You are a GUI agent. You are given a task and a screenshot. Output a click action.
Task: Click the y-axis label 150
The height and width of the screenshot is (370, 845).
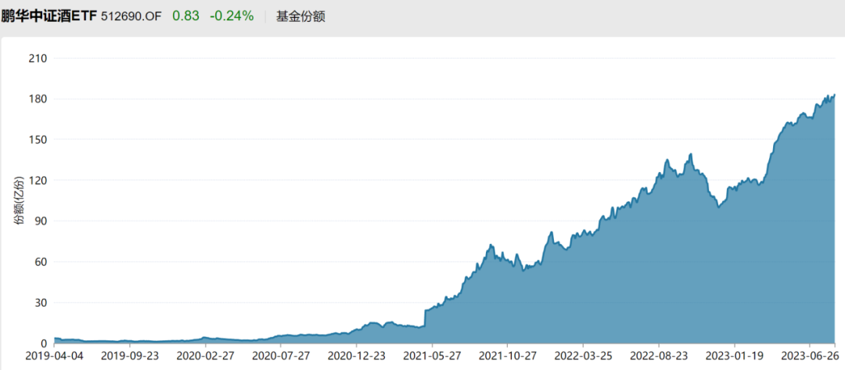click(37, 139)
